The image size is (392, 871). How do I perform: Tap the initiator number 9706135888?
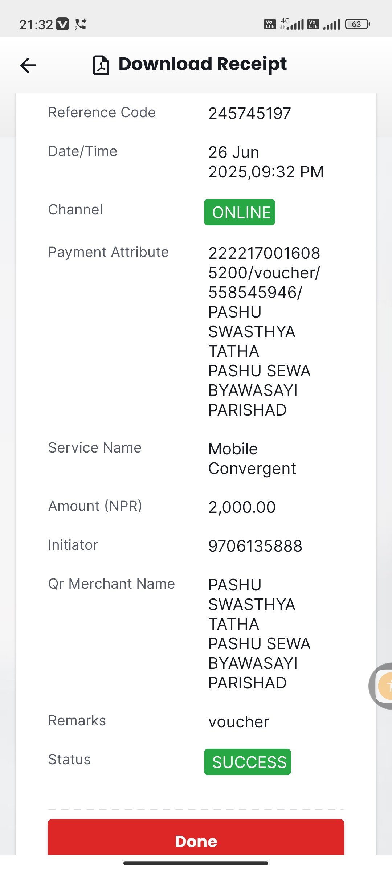coord(255,546)
